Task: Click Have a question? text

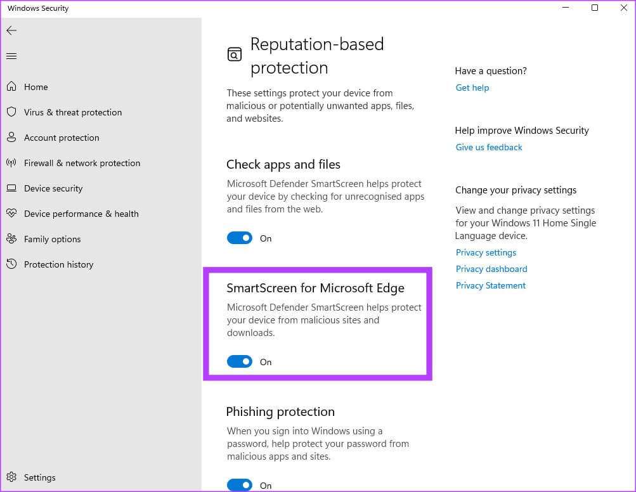Action: (x=491, y=71)
